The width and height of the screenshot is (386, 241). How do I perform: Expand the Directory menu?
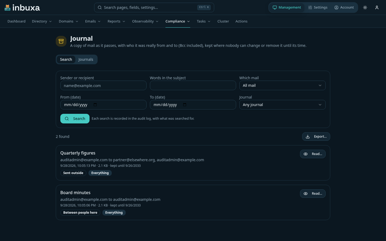click(42, 21)
